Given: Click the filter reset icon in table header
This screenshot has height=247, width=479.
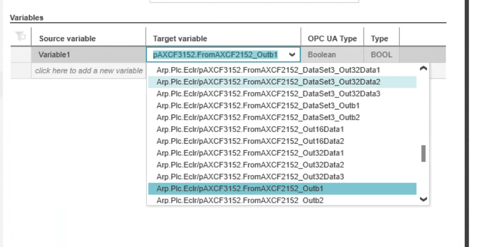Looking at the screenshot, I should tap(21, 36).
